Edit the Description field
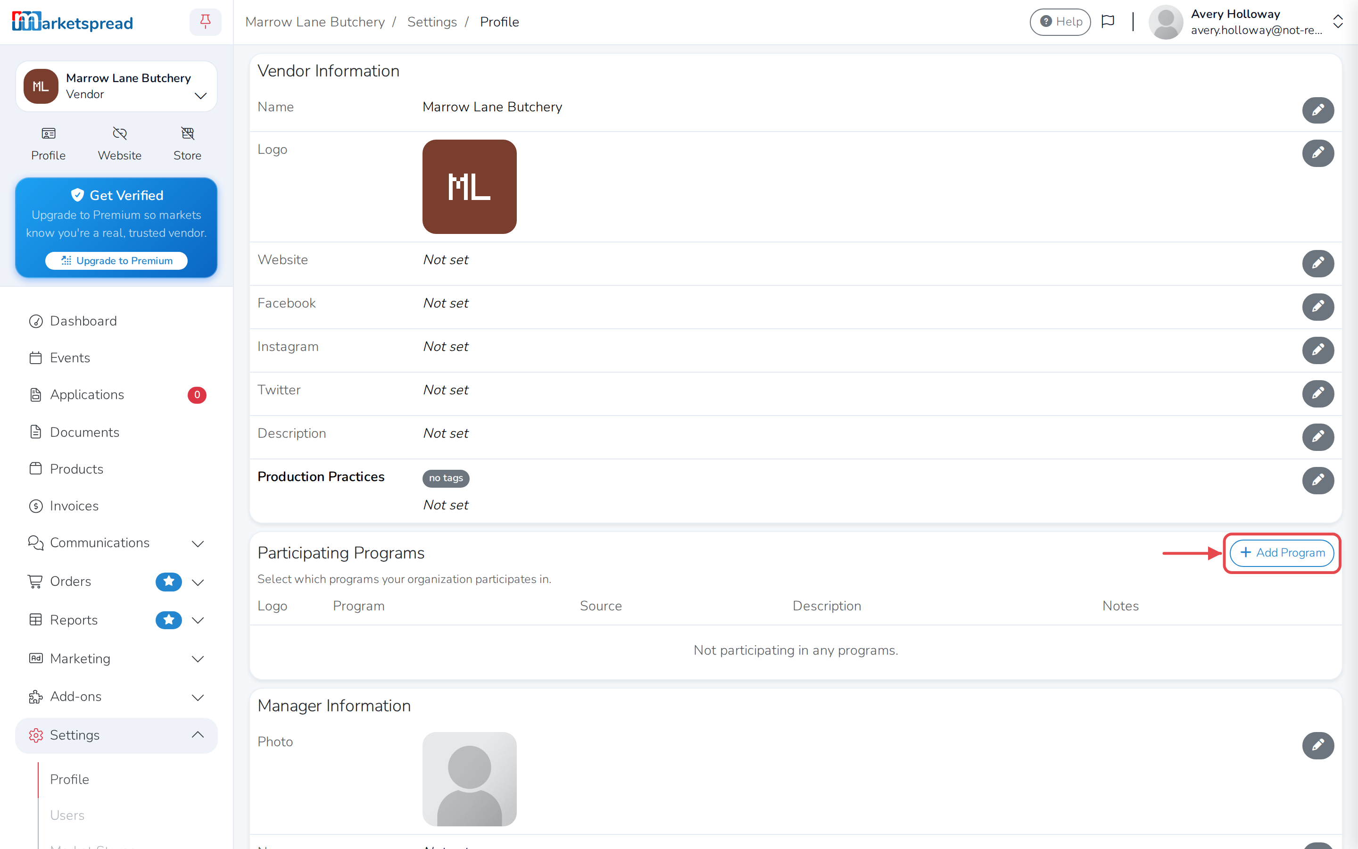The width and height of the screenshot is (1358, 849). [1317, 437]
